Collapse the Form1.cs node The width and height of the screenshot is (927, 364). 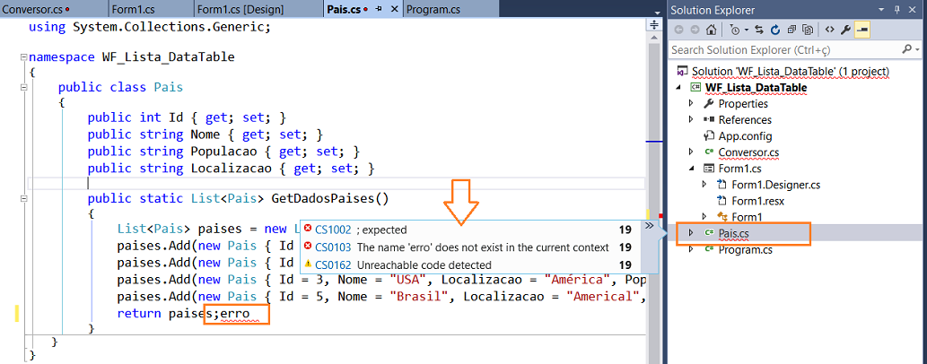pos(691,169)
